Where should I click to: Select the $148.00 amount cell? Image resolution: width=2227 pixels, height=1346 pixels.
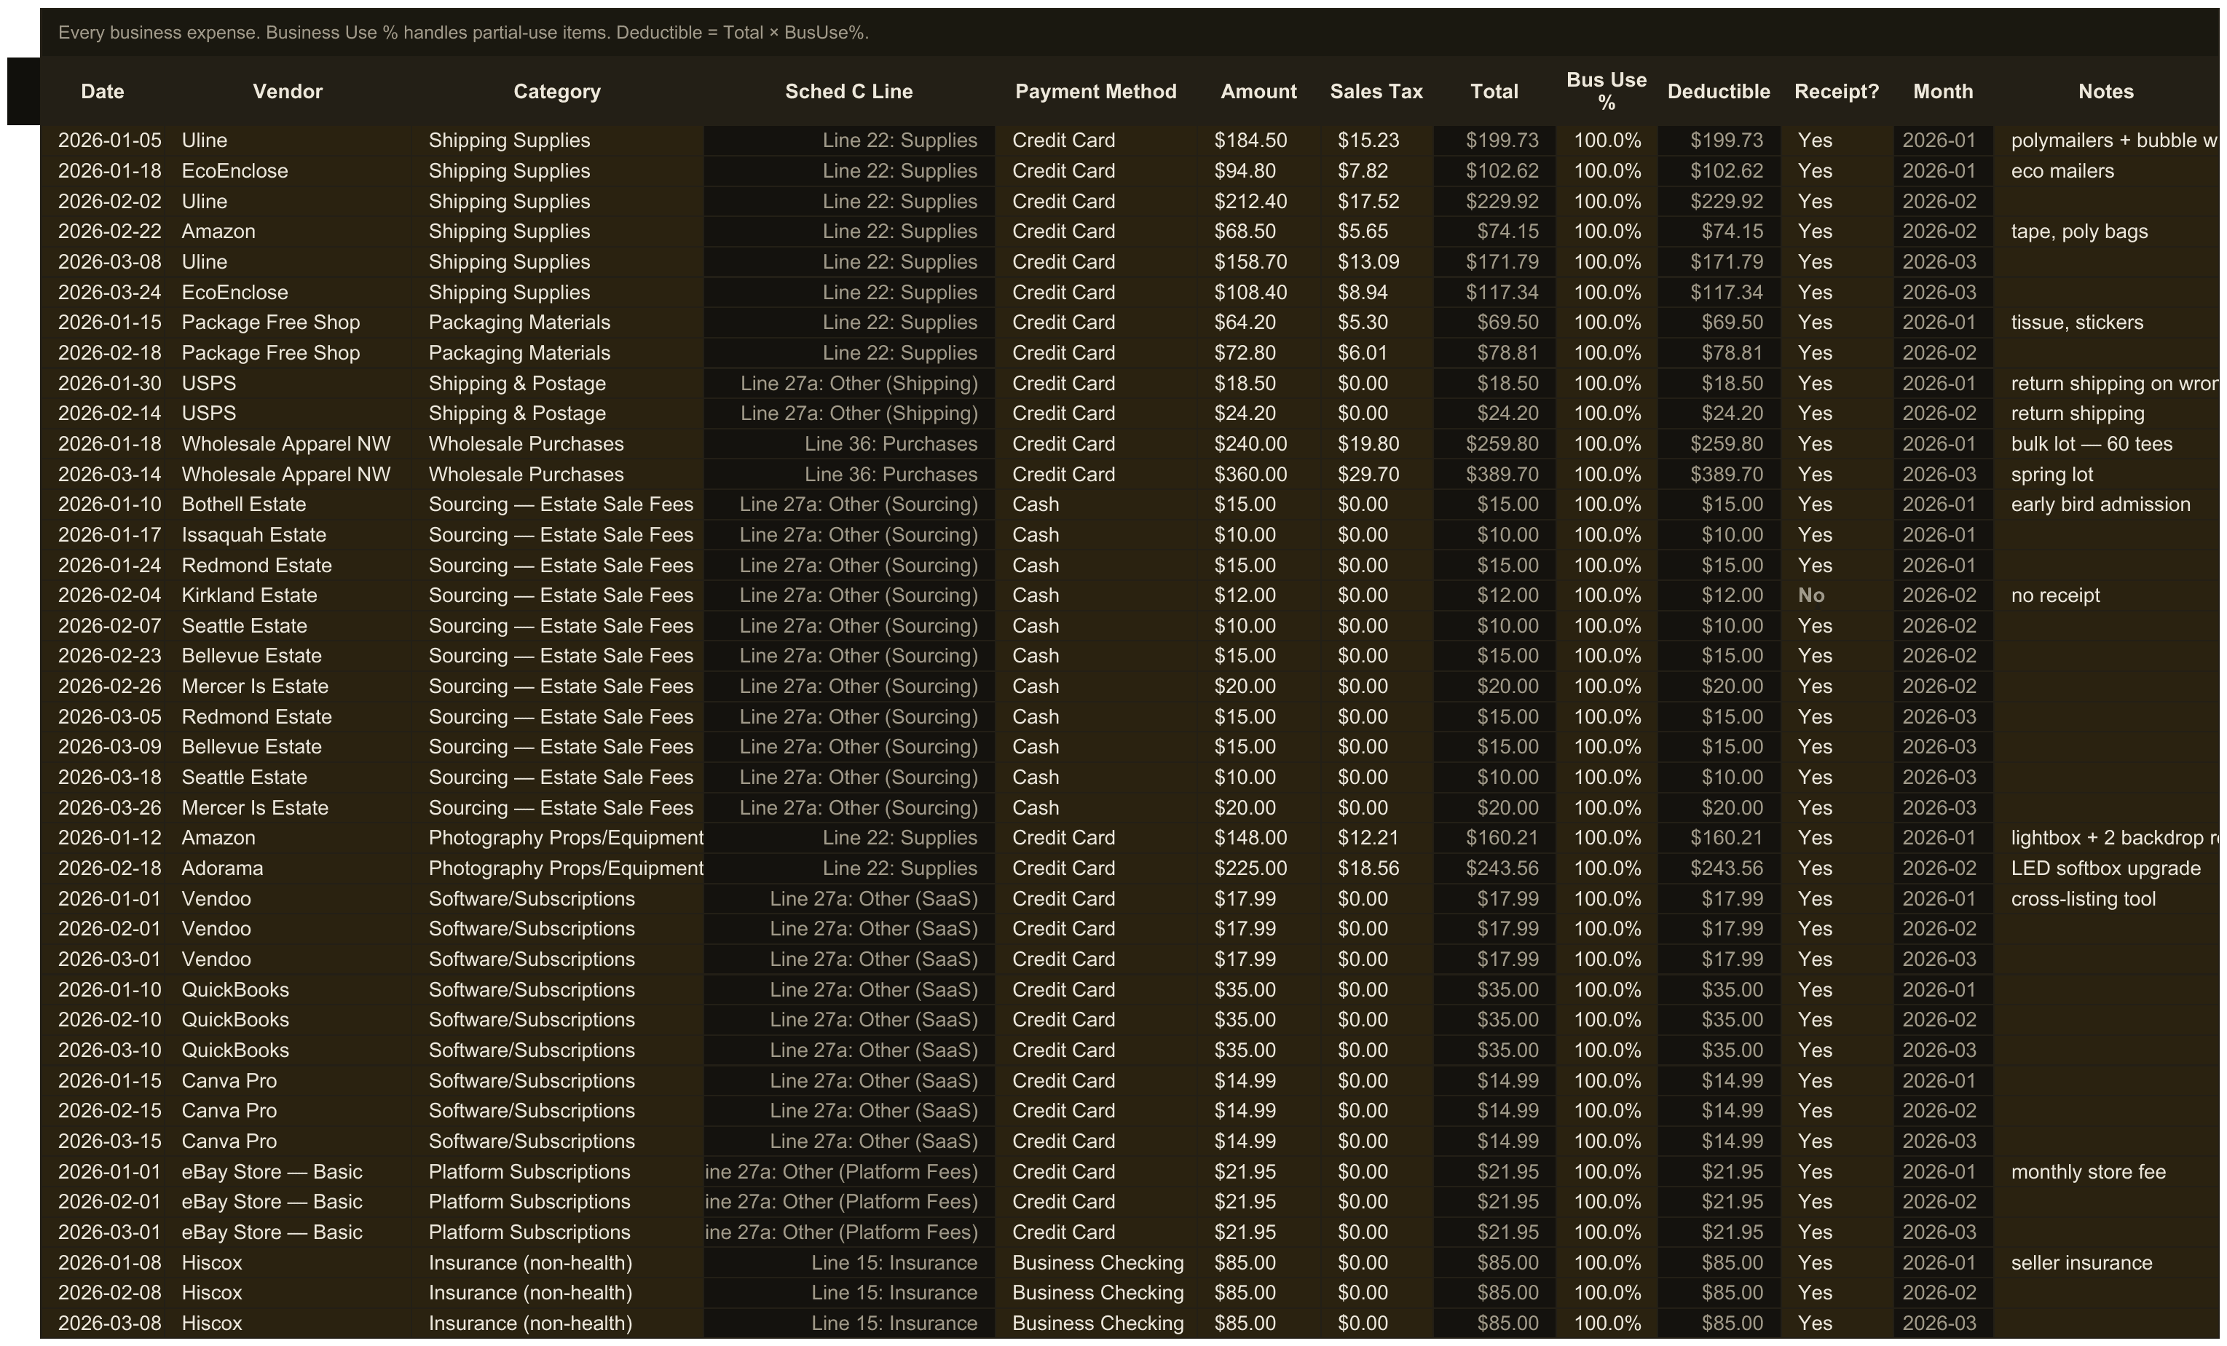tap(1258, 837)
